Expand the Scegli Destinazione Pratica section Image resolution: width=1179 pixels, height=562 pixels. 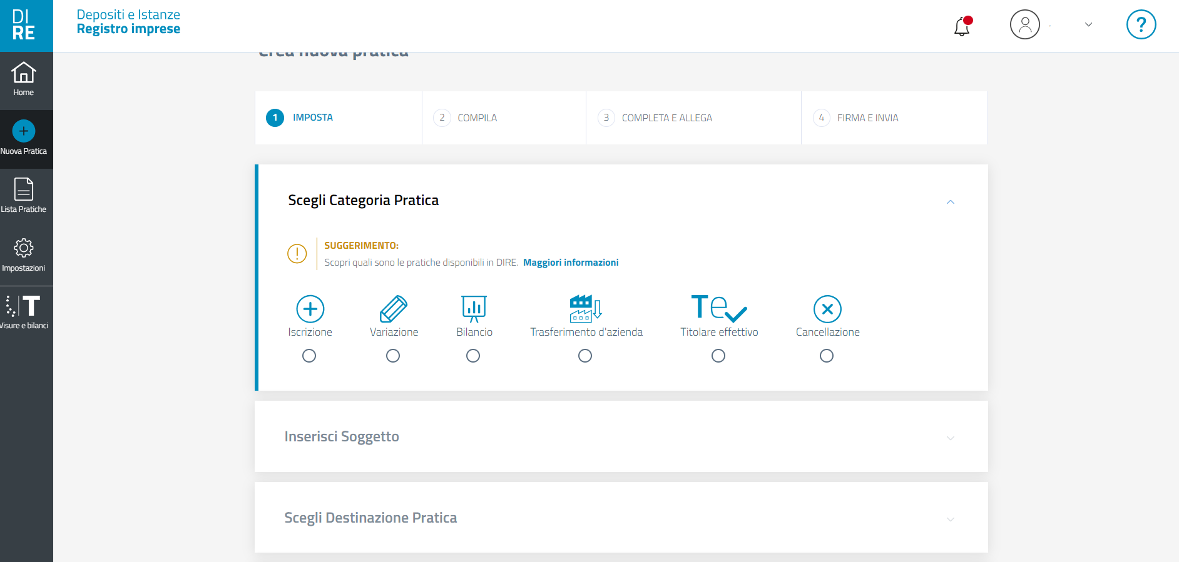pyautogui.click(x=950, y=519)
